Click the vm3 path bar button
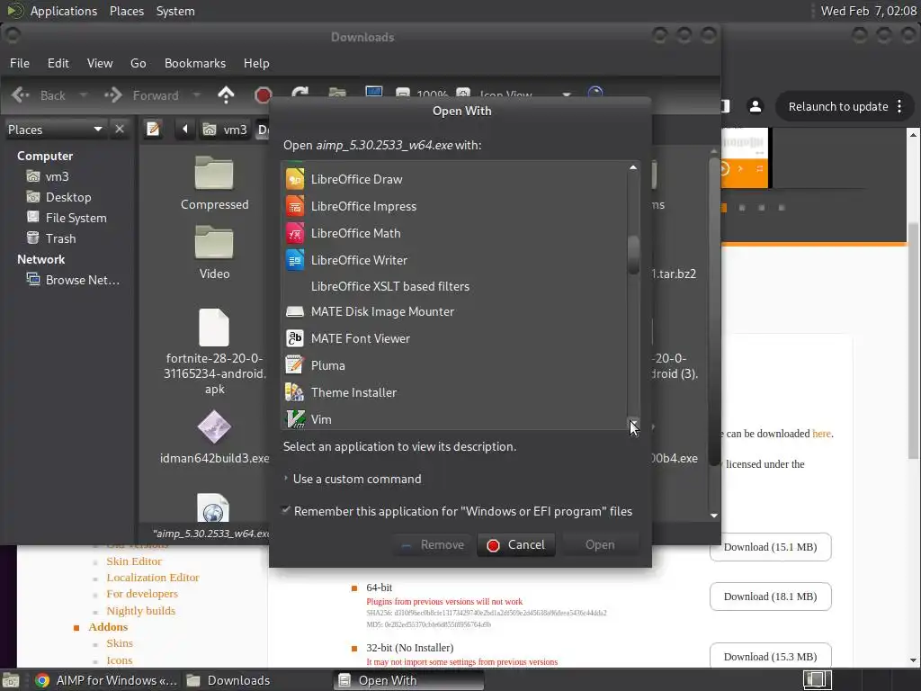The image size is (921, 691). (x=224, y=130)
